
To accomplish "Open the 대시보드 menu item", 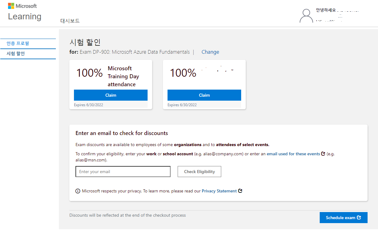I will pos(70,21).
